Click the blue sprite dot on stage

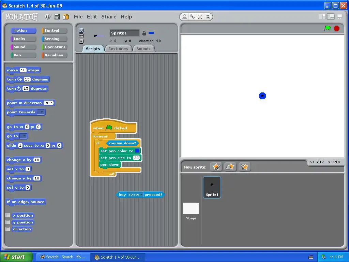[x=262, y=96]
